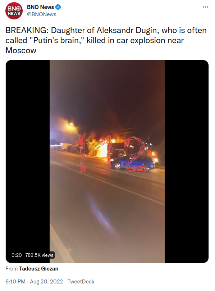Open the 6:10 PM tweet timestamp
Viewport: 215px width, 291px height.
tap(15, 282)
